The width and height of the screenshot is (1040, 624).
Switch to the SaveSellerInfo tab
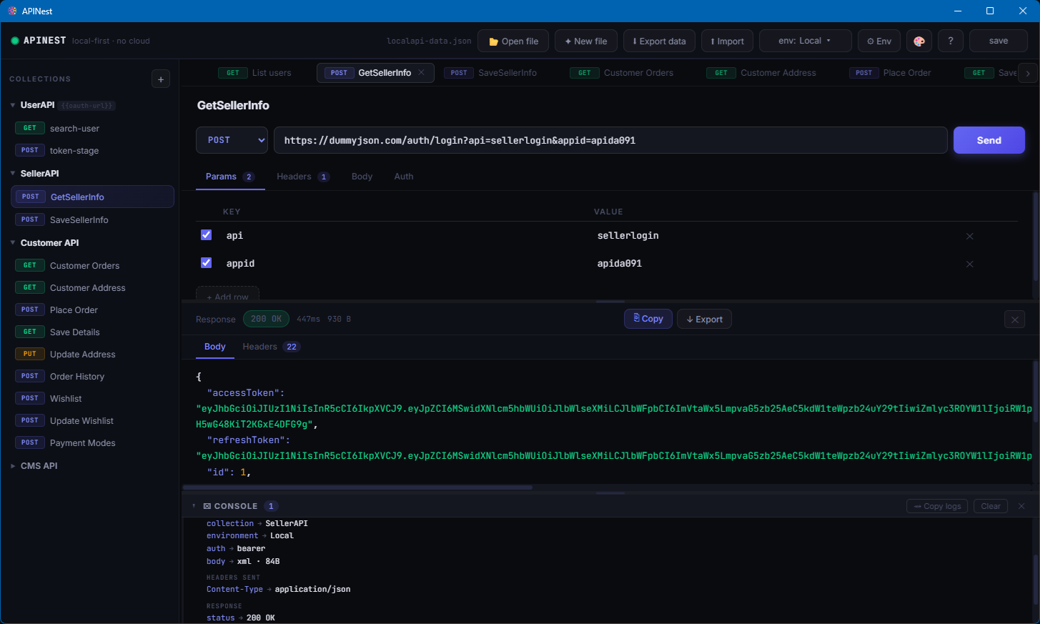click(490, 73)
